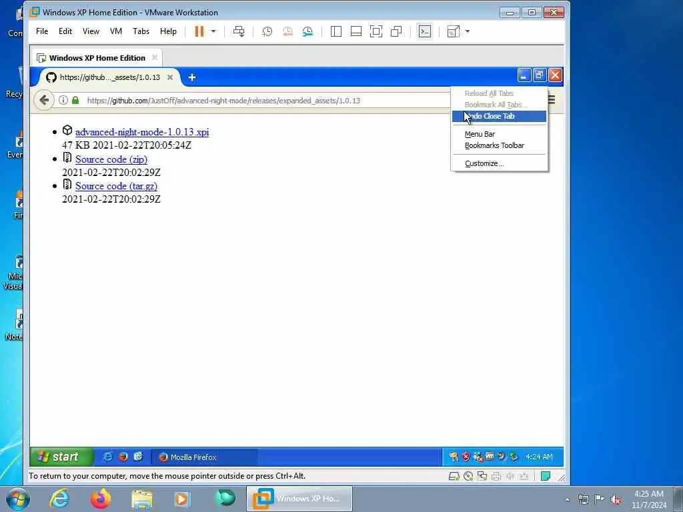Image resolution: width=683 pixels, height=512 pixels.
Task: Close the GitHub assets Firefox tab
Action: [x=170, y=77]
